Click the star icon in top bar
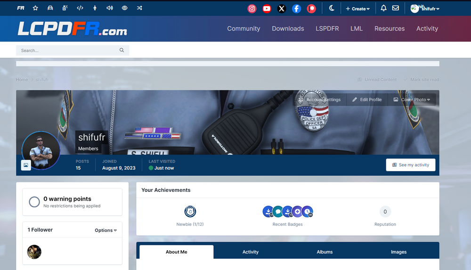The image size is (471, 270). (35, 8)
